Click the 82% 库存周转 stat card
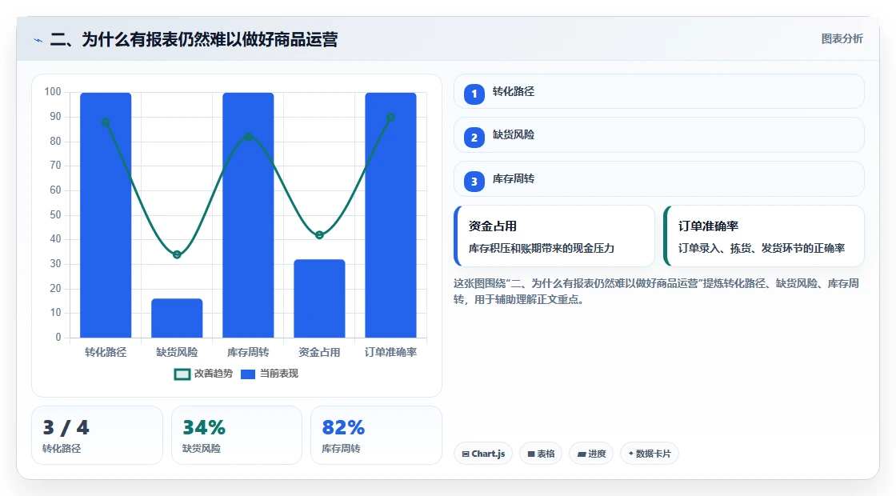 [376, 435]
